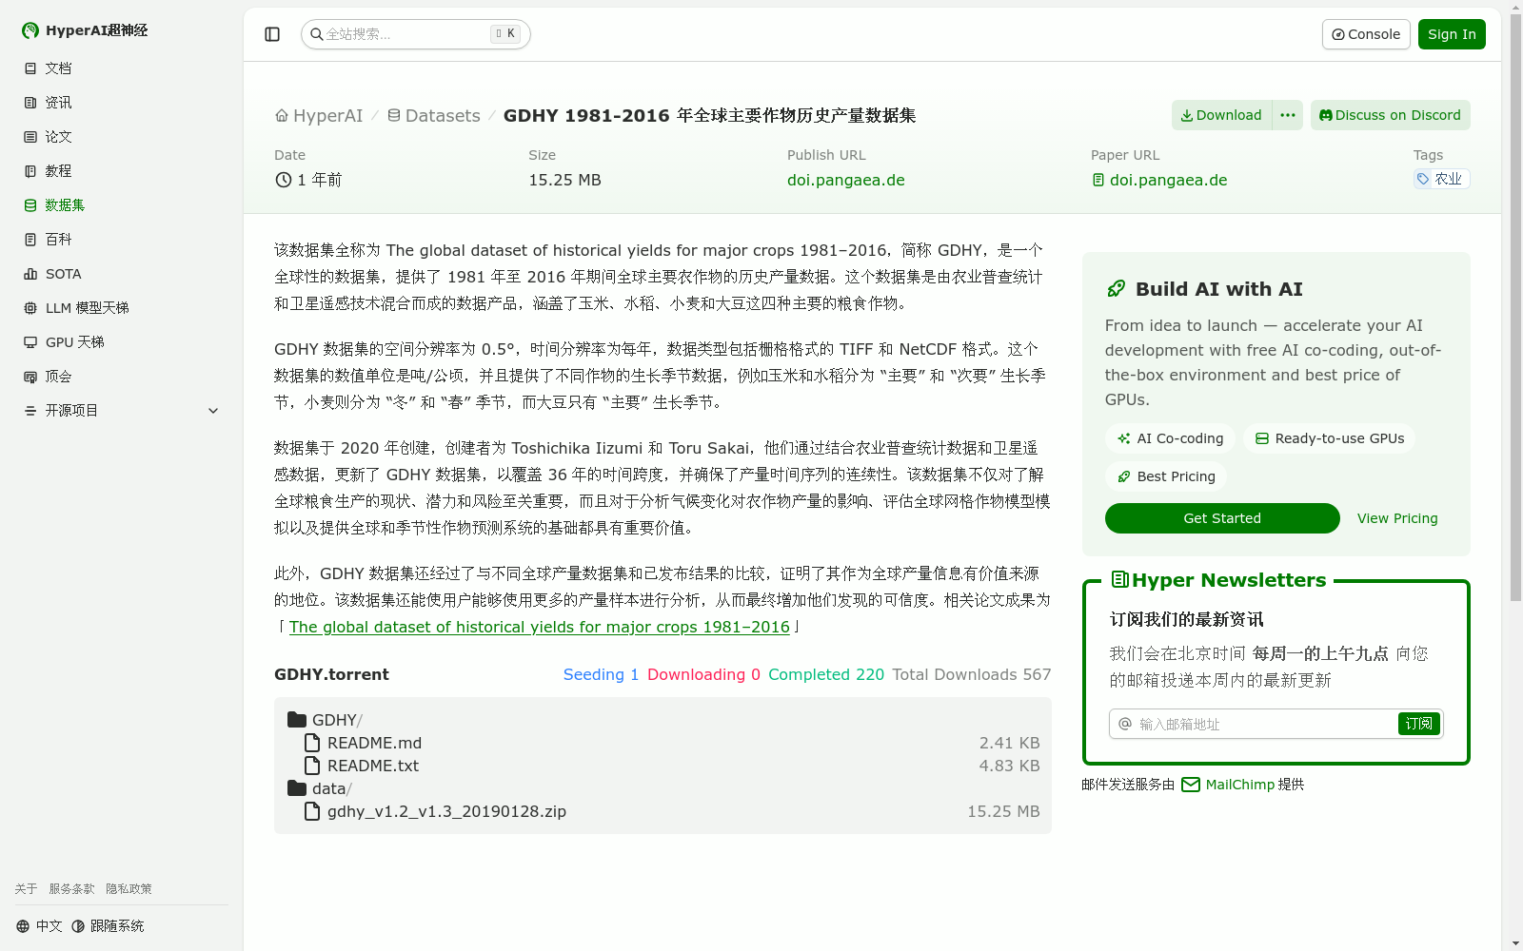Click the Downloading 0 text
Image resolution: width=1523 pixels, height=951 pixels.
[x=703, y=674]
